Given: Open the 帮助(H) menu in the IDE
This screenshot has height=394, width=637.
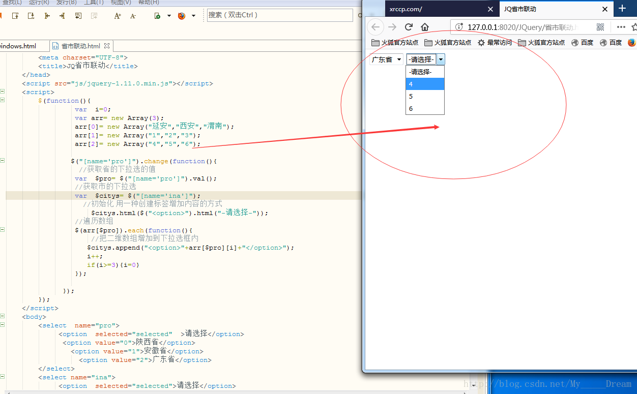Looking at the screenshot, I should 149,3.
